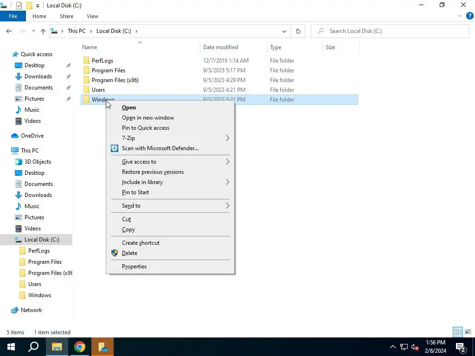Viewport: 475px width, 356px height.
Task: Switch to the Home ribbon tab
Action: 39,16
